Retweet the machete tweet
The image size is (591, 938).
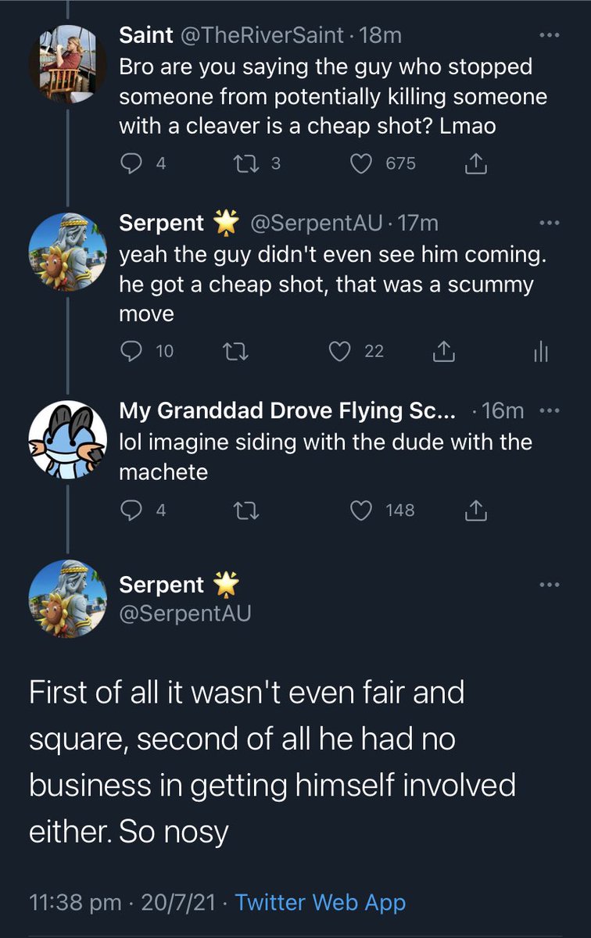coord(245,510)
